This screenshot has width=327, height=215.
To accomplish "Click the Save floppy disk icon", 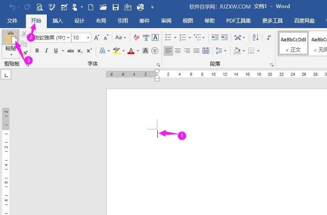I will tap(115, 7).
